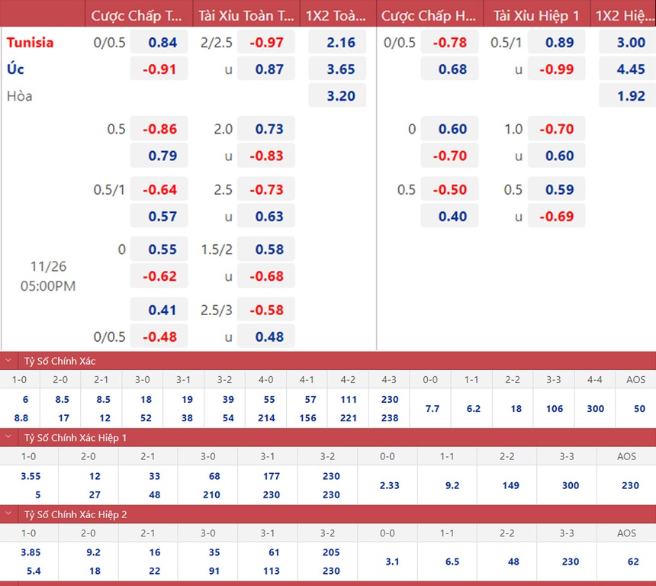Select the Cược Chấp Toàn Trận column header

(x=136, y=15)
